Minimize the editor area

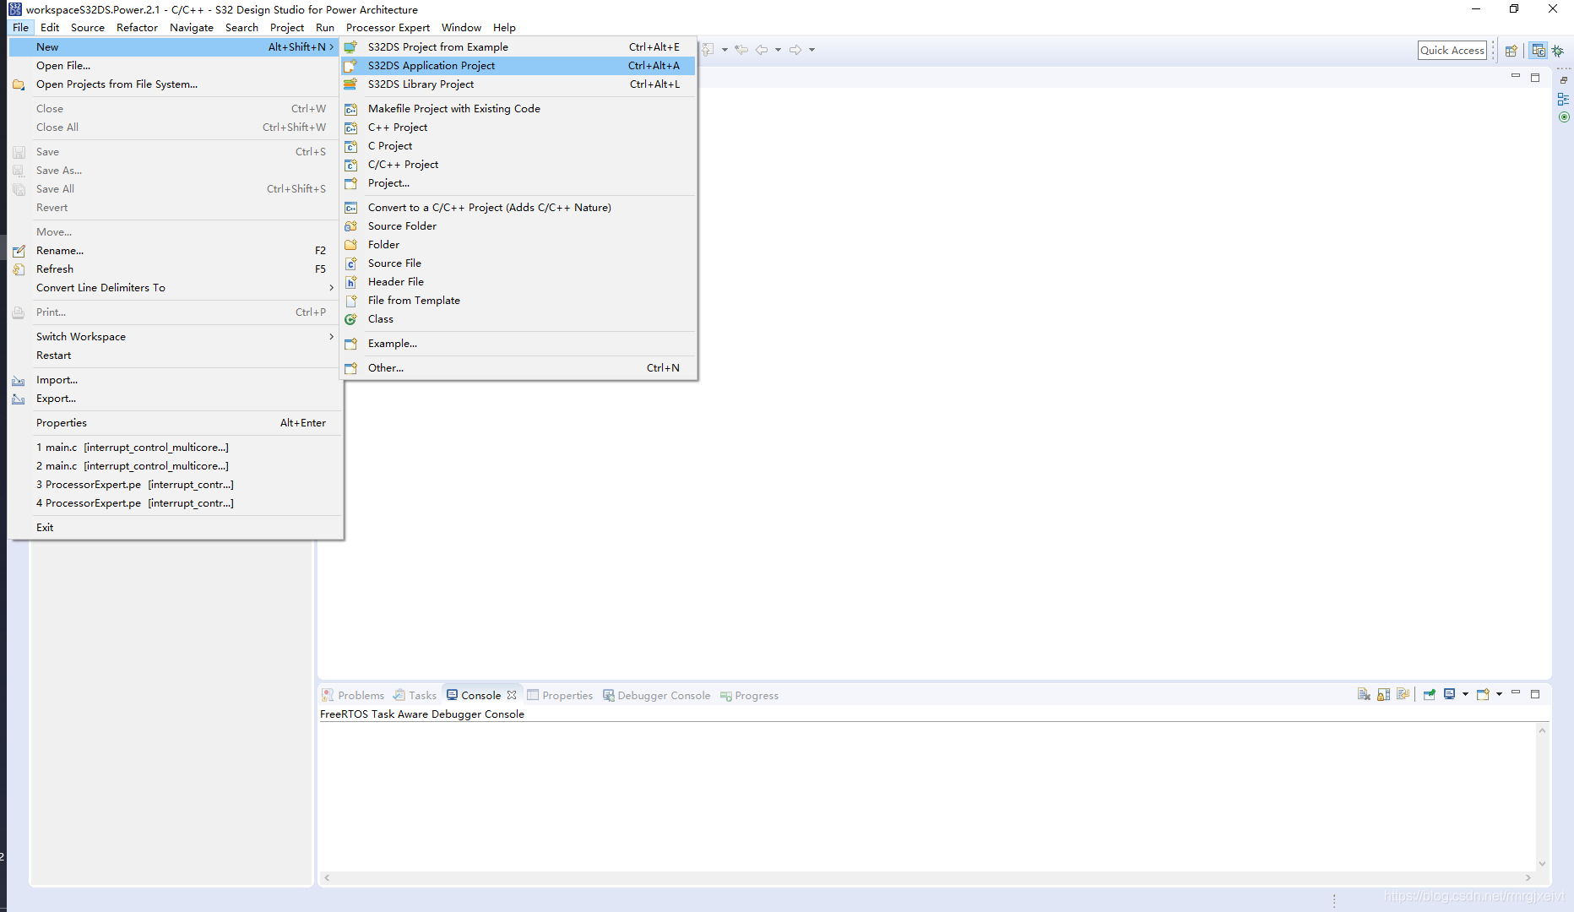click(1516, 77)
